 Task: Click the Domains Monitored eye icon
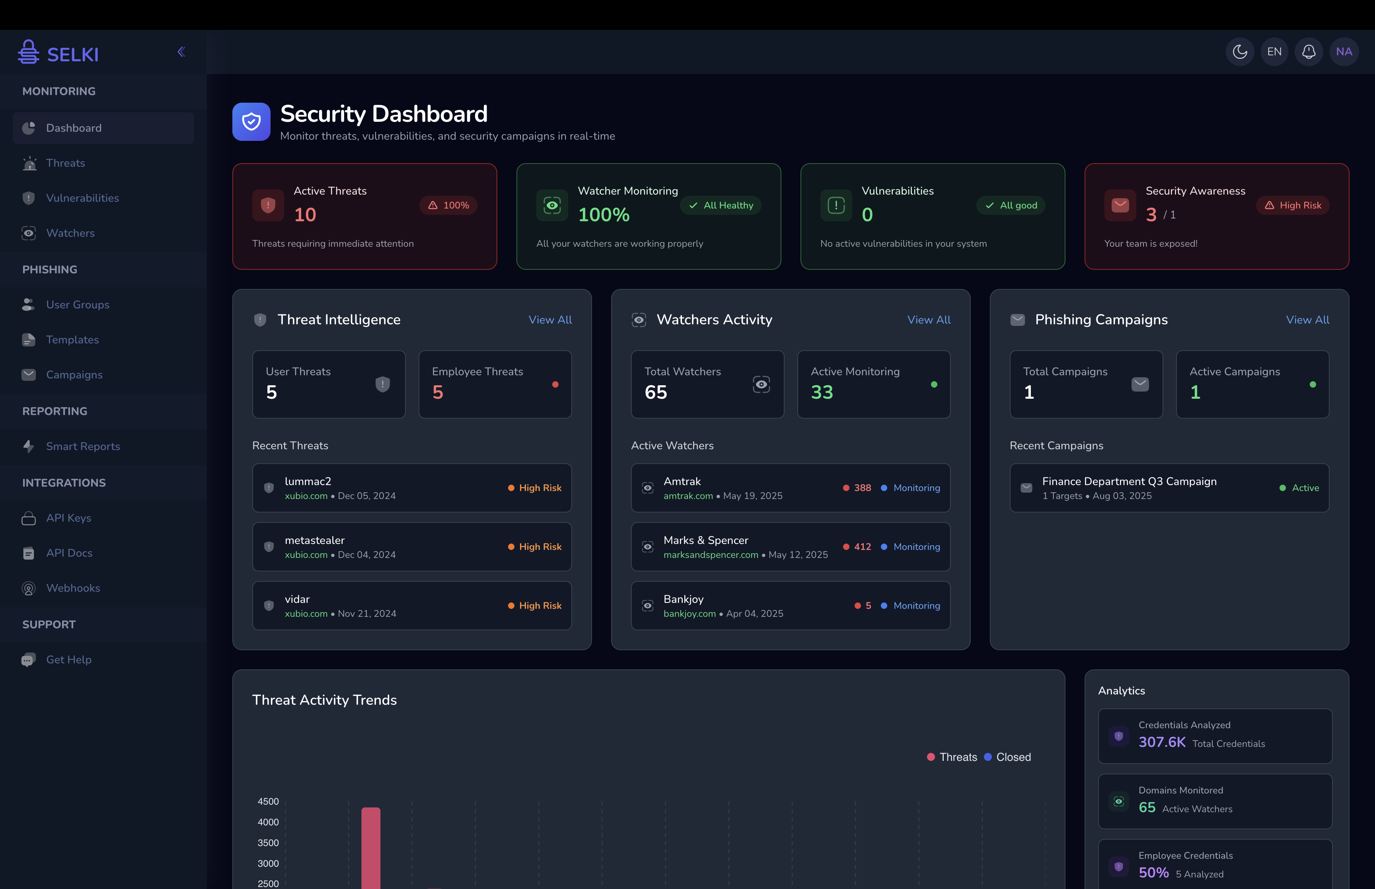[x=1119, y=801]
